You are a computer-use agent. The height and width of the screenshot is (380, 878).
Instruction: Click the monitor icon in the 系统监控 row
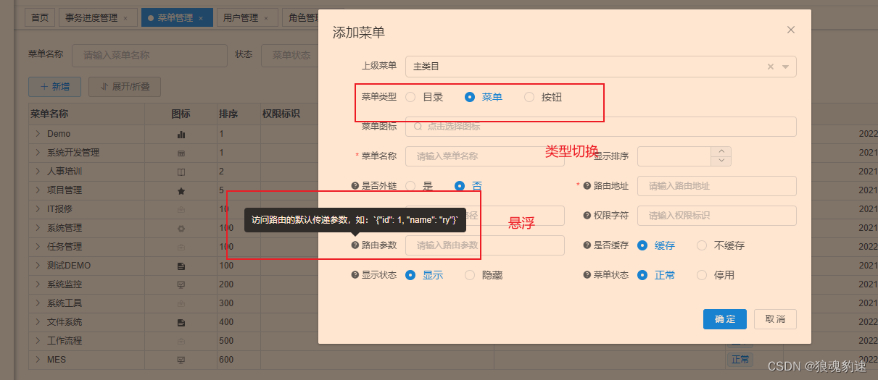pos(181,284)
